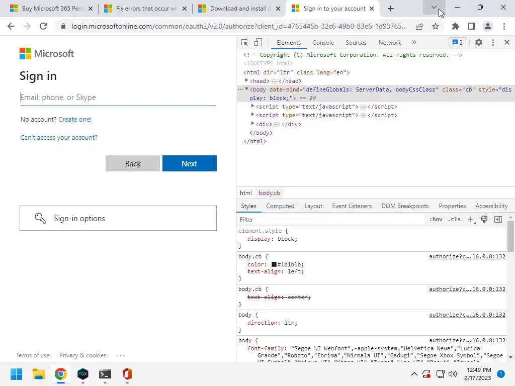Open Sign-in options
This screenshot has width=515, height=386.
coord(118,218)
